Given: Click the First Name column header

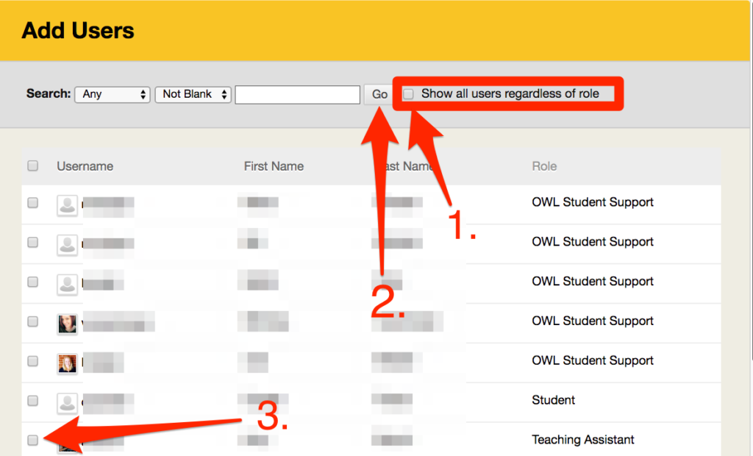Looking at the screenshot, I should point(274,166).
